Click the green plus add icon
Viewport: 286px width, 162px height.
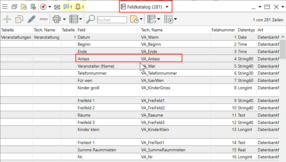click(x=7, y=20)
